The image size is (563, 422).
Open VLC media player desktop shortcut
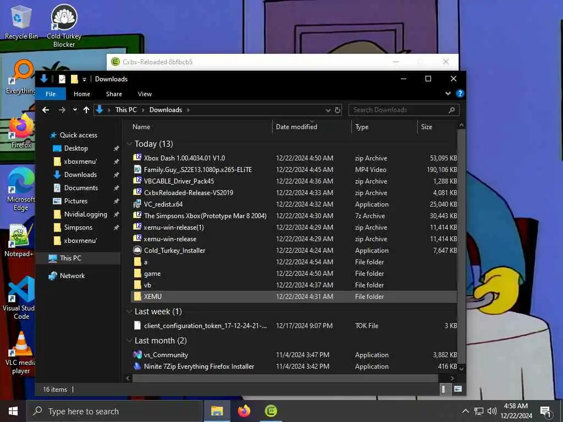point(21,353)
